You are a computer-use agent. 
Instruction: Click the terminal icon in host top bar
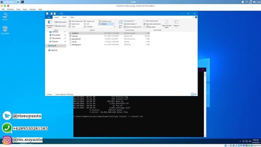pyautogui.click(x=22, y=2)
